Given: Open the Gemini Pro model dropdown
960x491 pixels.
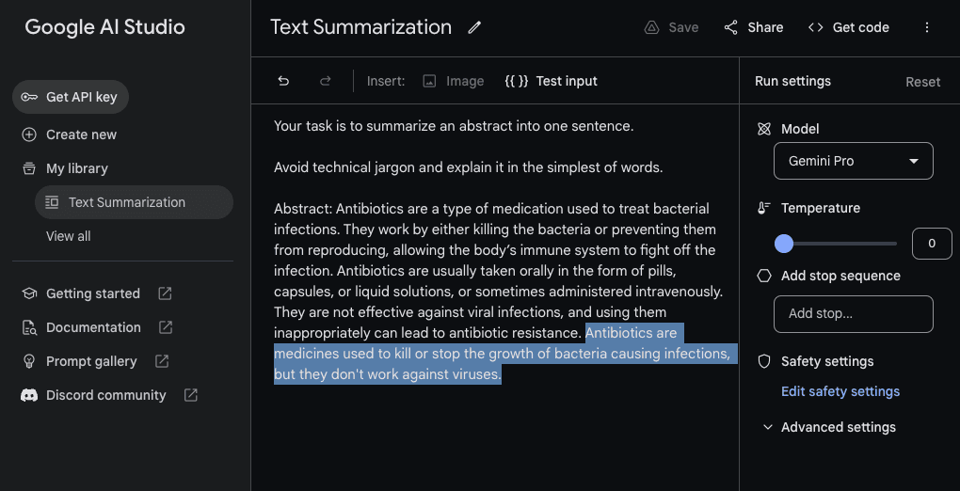Looking at the screenshot, I should coord(853,161).
